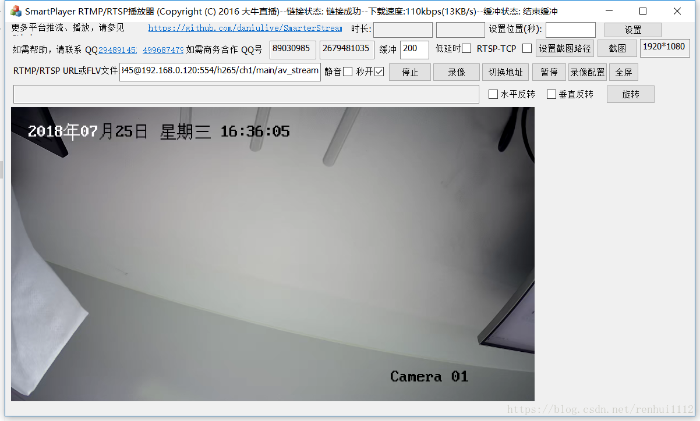
Task: Click the first 时长 duration field
Action: pos(403,30)
